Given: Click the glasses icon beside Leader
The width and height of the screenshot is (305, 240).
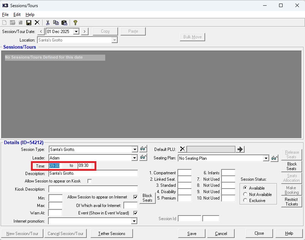Looking at the screenshot, I should 143,157.
